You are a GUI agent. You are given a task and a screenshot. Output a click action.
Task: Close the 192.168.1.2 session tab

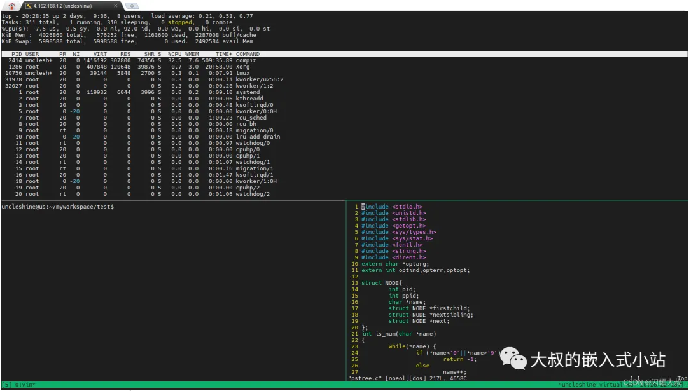pos(115,6)
